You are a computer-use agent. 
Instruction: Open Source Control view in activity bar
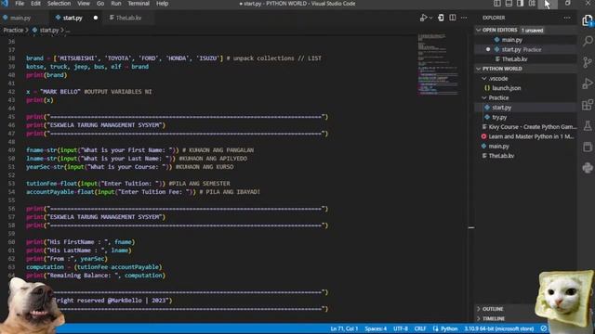click(x=588, y=62)
